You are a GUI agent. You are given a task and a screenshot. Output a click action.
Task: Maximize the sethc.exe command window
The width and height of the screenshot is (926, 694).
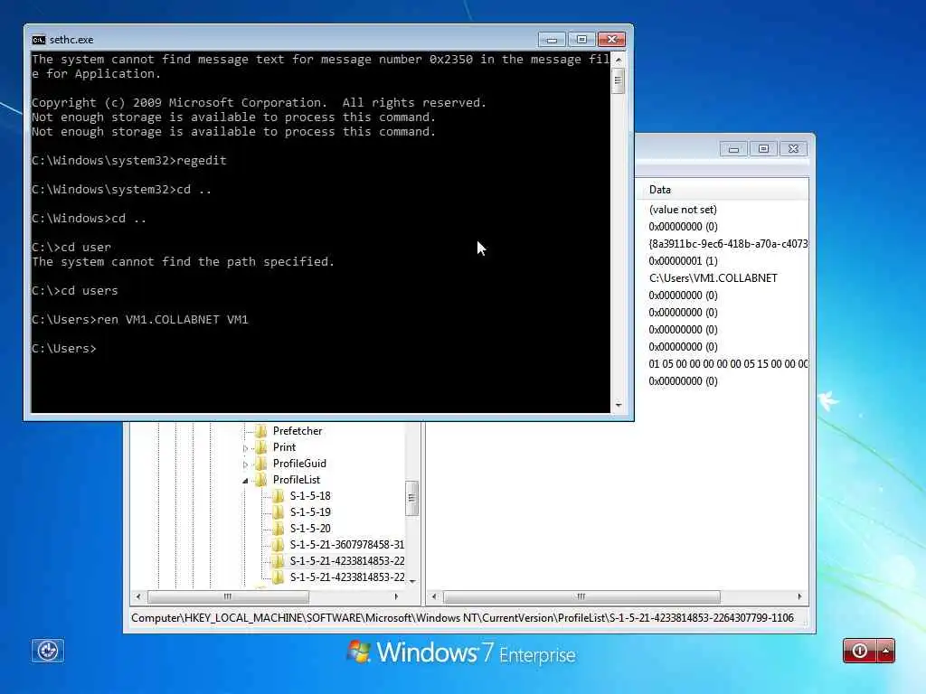pos(581,40)
